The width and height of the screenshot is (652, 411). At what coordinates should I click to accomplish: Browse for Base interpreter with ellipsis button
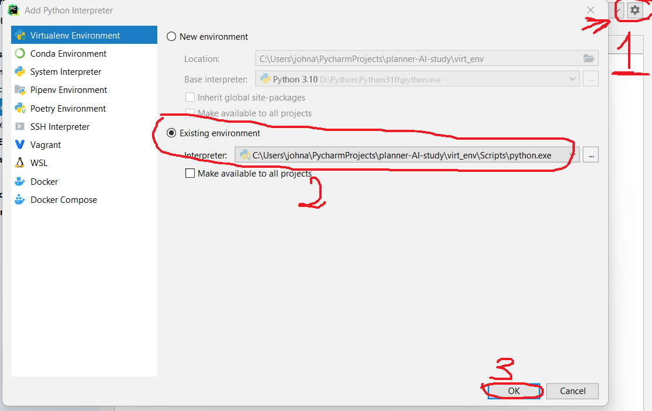[x=591, y=79]
